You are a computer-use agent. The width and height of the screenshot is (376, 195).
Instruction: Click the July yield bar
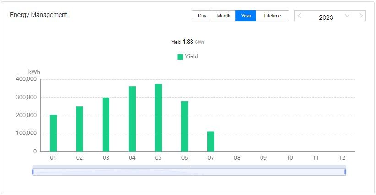(211, 141)
